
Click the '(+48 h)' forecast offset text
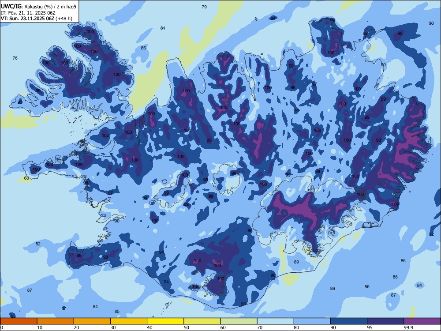[x=64, y=19]
